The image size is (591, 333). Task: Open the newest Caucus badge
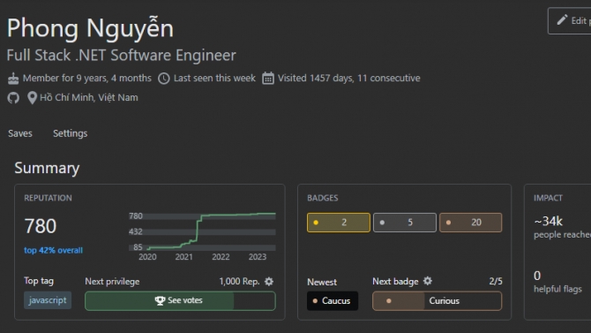point(333,301)
